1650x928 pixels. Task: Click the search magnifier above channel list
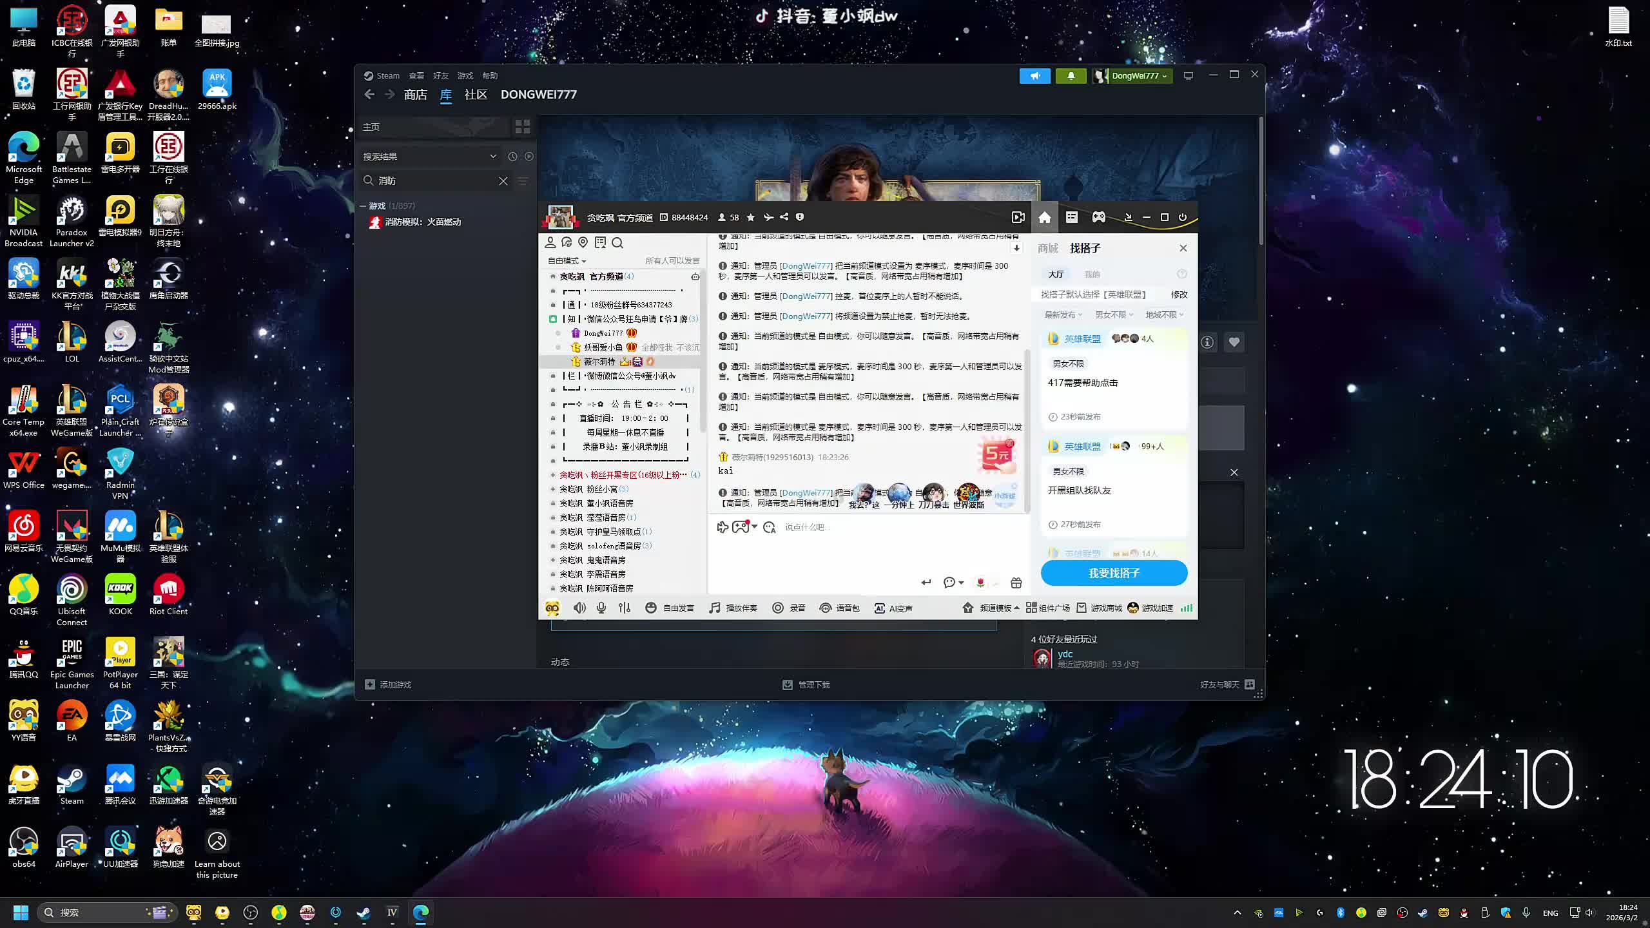coord(617,242)
